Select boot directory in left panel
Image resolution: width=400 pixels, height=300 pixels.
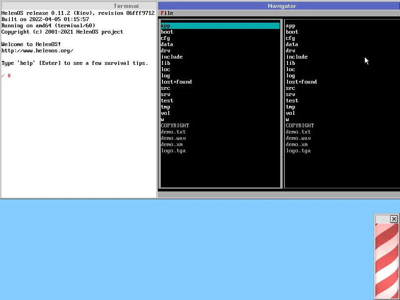pyautogui.click(x=167, y=32)
